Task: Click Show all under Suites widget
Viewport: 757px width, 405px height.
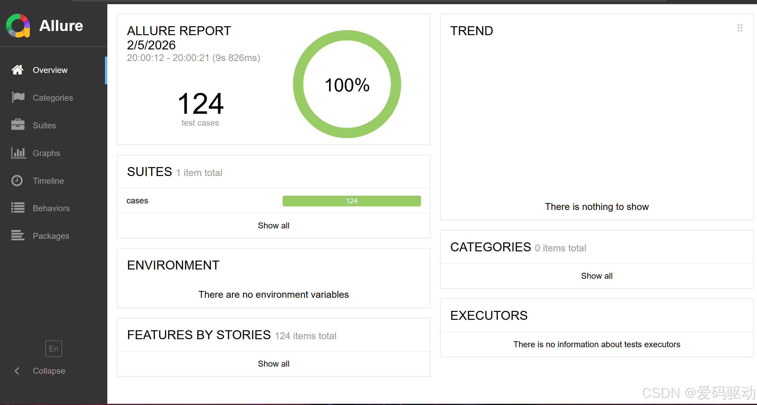Action: 273,225
